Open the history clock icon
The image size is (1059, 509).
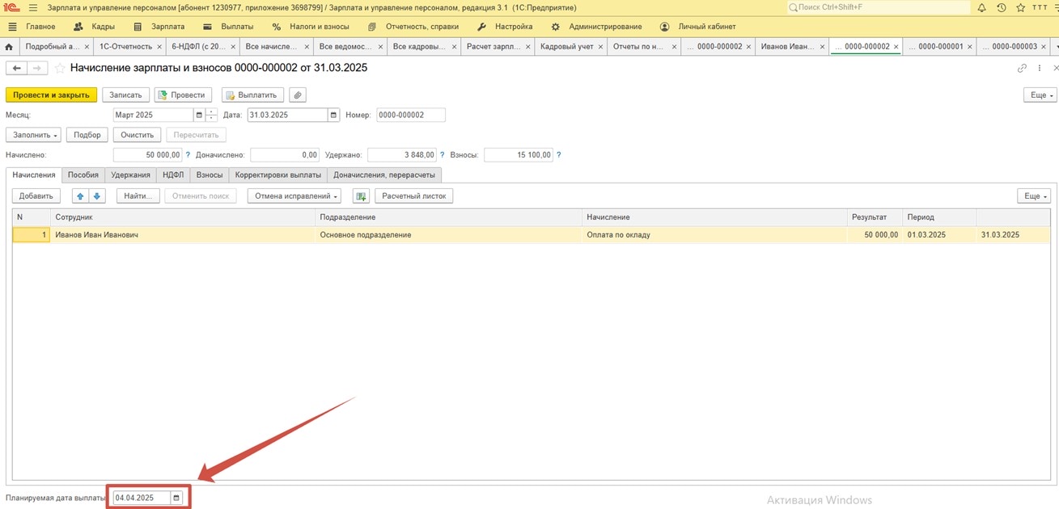(1002, 8)
